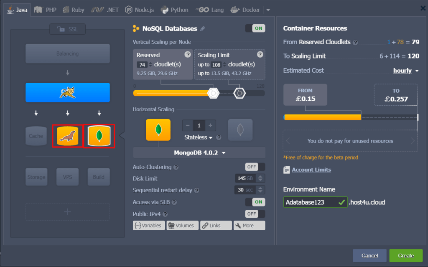Click the Disk Limit value field
Screen dimensions: 428x267
coord(246,178)
